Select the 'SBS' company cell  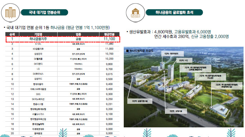[38, 94]
